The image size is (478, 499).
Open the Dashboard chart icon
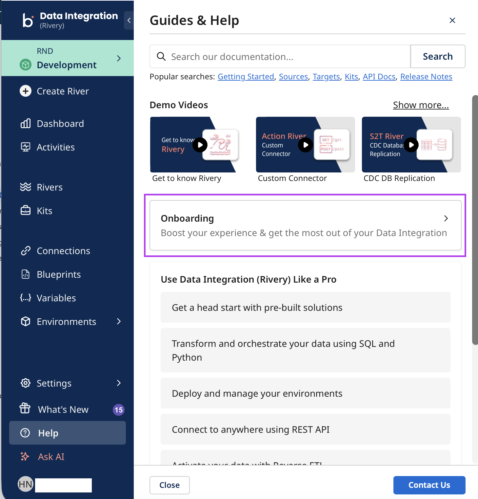click(26, 124)
